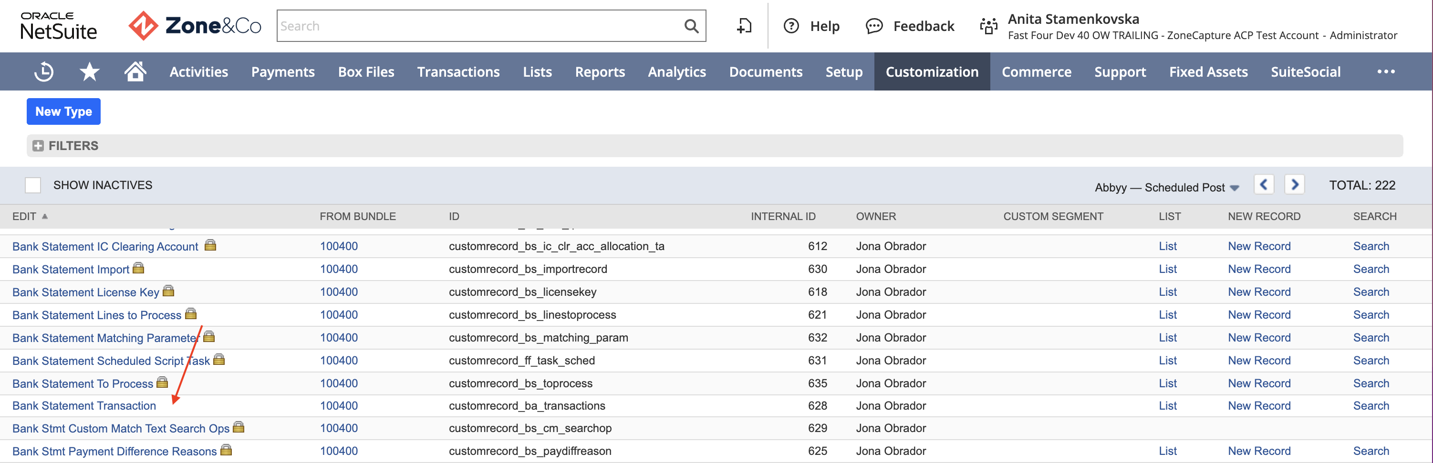
Task: Click New Record for Bank Statement Lines to Process
Action: tap(1259, 315)
